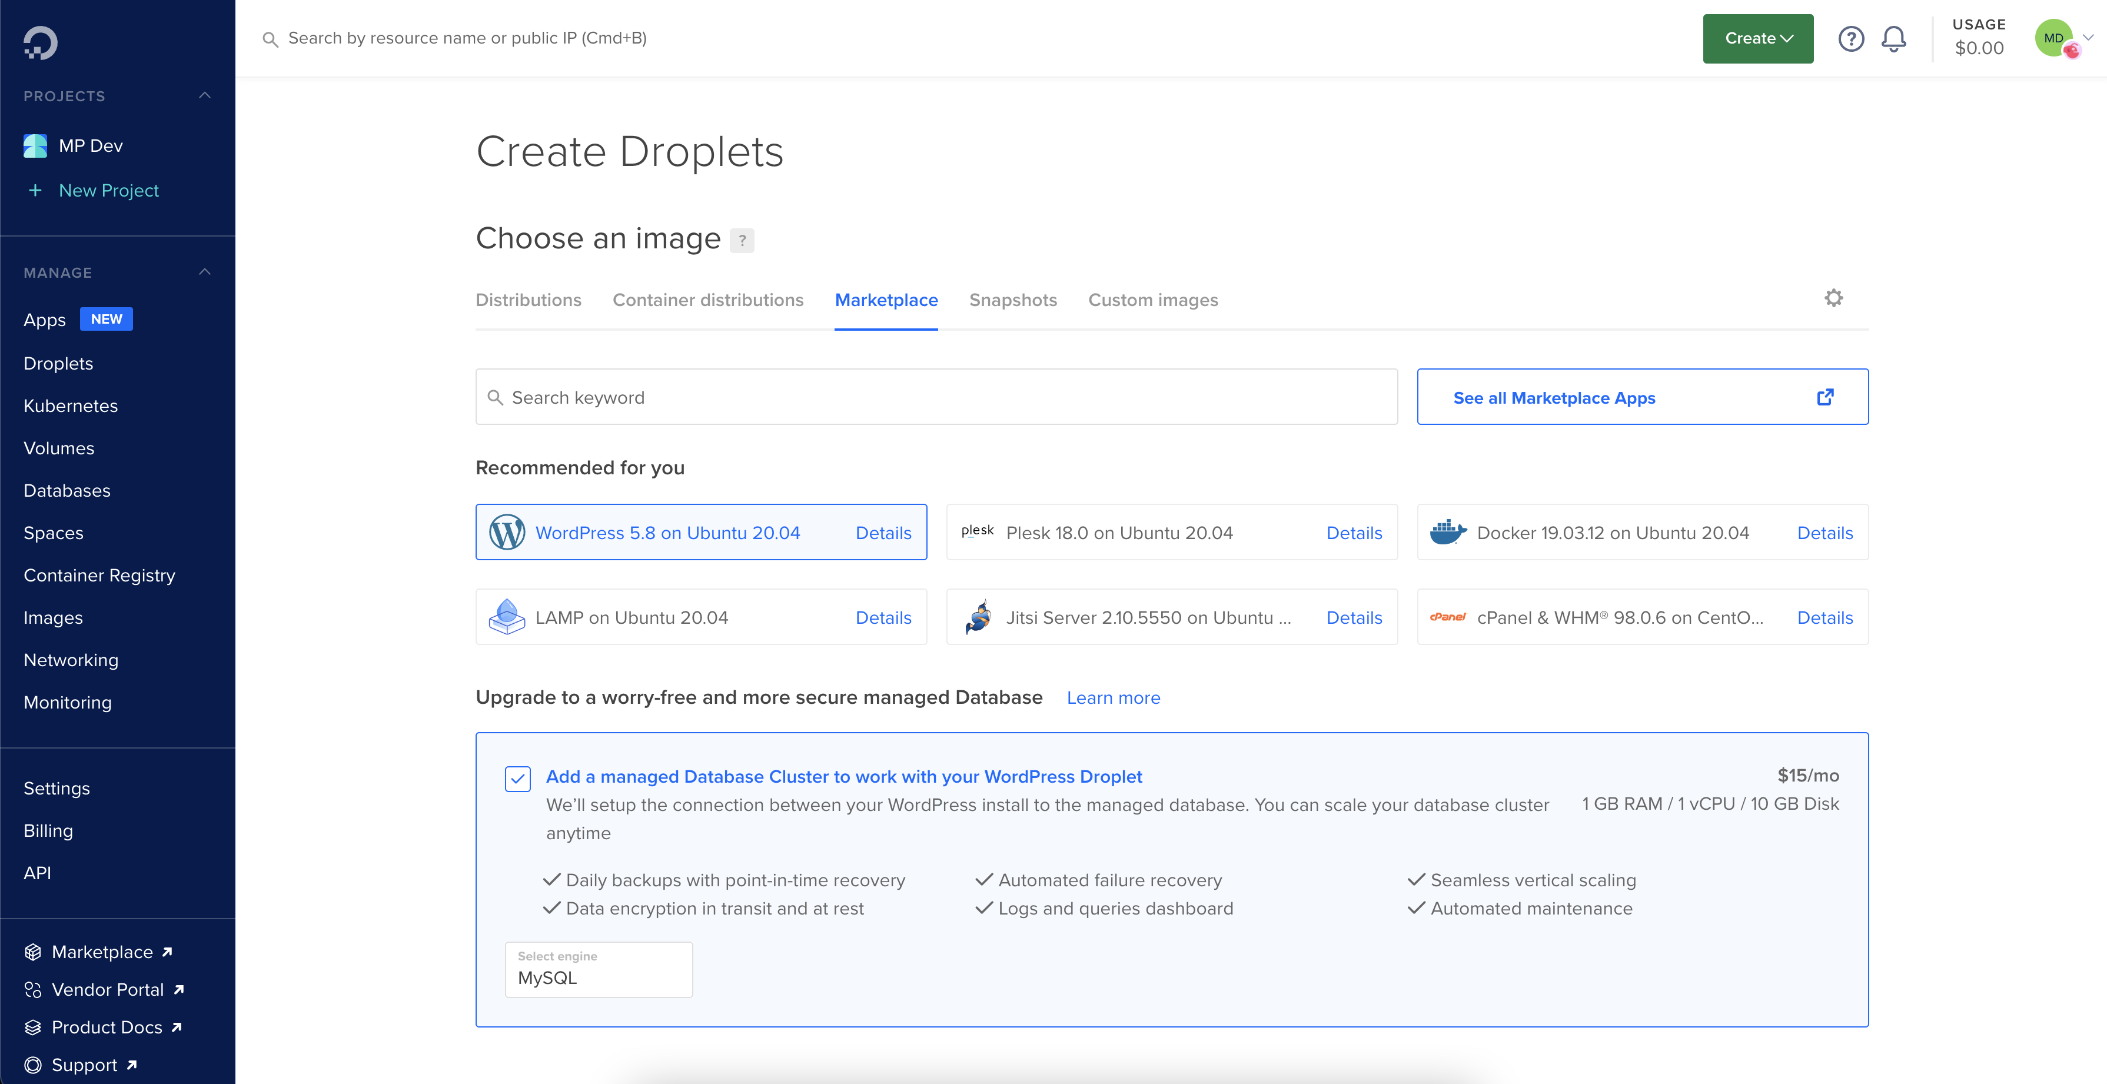This screenshot has width=2107, height=1084.
Task: Open API in the sidebar
Action: click(37, 873)
